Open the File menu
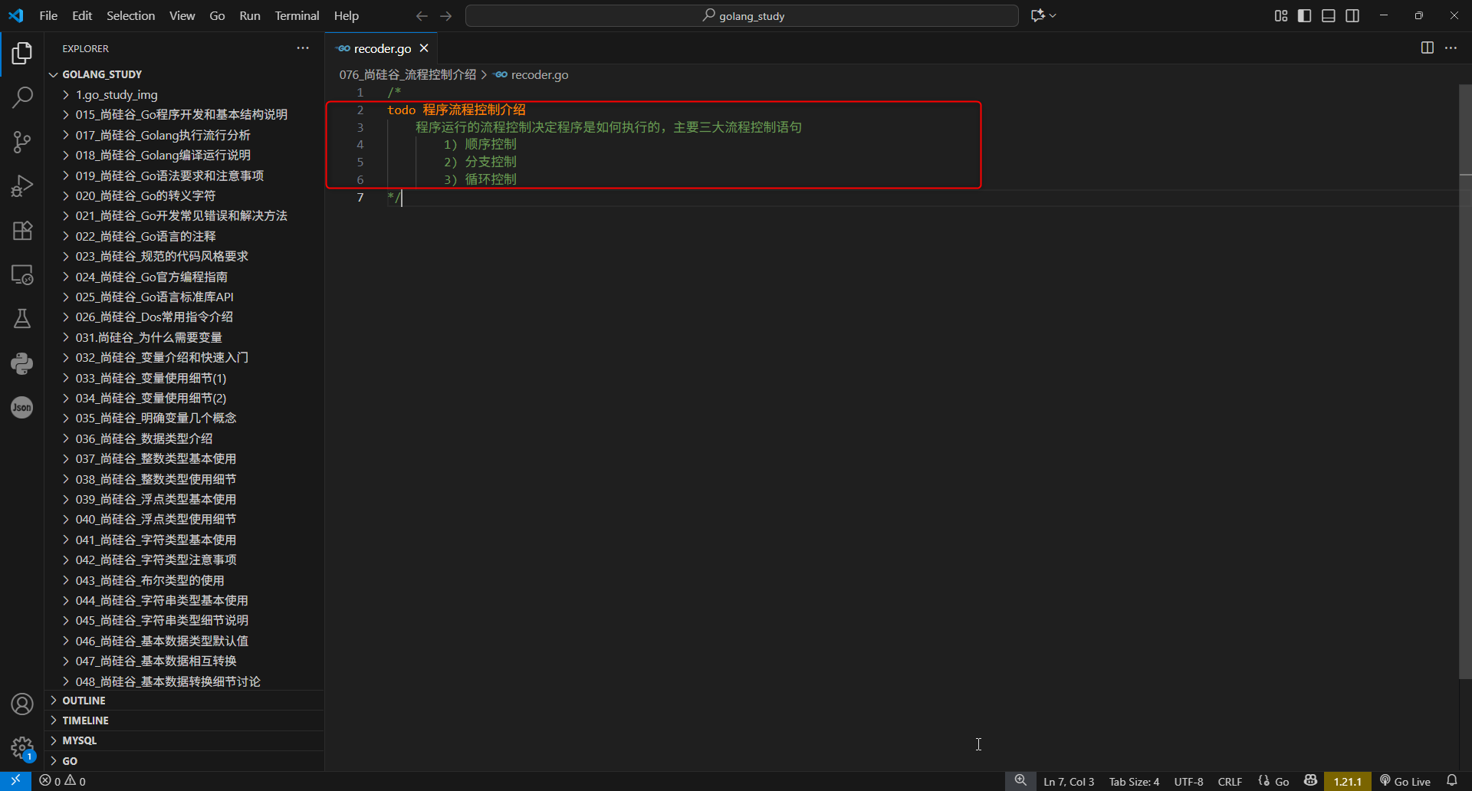Screen dimensions: 1472x791 click(x=48, y=15)
